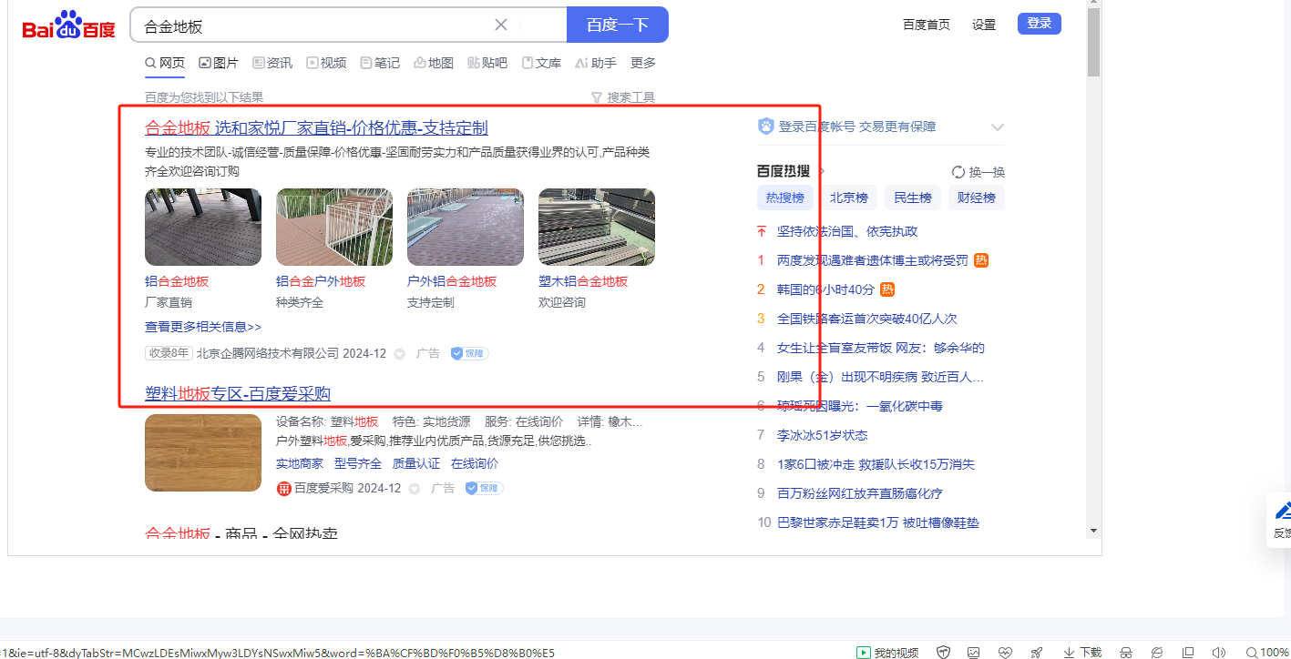
Task: Switch to the 文库 search tab
Action: point(541,63)
